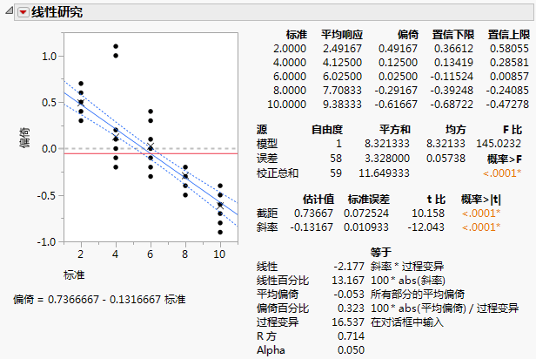The width and height of the screenshot is (536, 359).
Task: Click the 校正总和 row label
Action: [x=278, y=173]
